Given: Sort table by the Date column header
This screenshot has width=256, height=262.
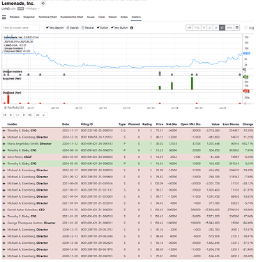Looking at the screenshot, I should [66, 124].
